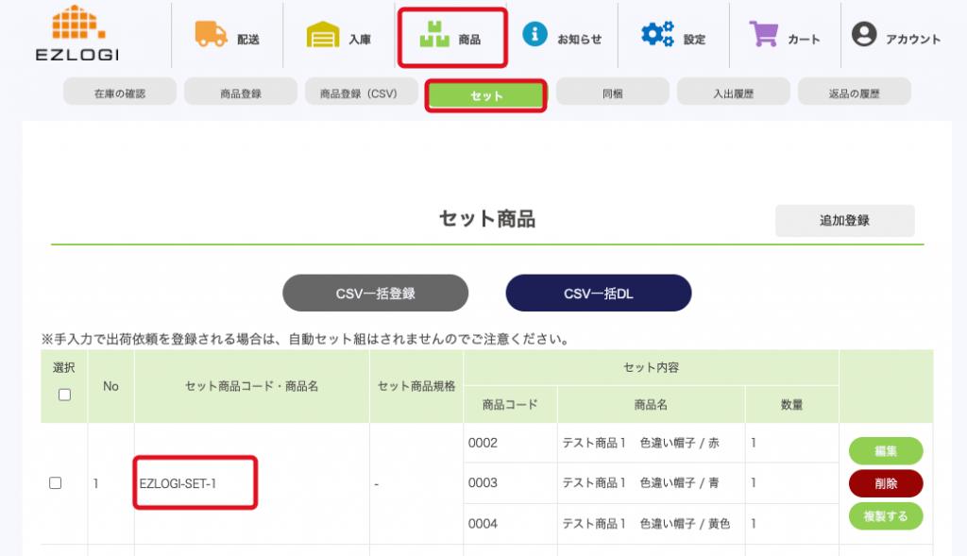The width and height of the screenshot is (967, 556).
Task: Delete the set with 削除 button
Action: pyautogui.click(x=886, y=483)
